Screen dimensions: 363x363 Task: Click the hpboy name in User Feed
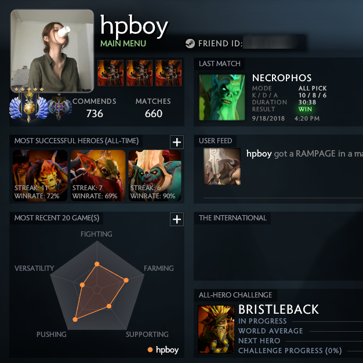coord(259,154)
